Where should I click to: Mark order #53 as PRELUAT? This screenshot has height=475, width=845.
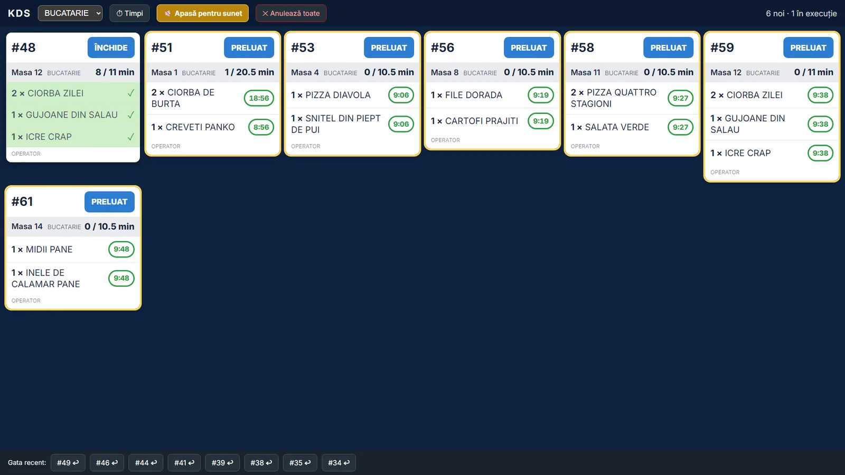click(x=389, y=47)
